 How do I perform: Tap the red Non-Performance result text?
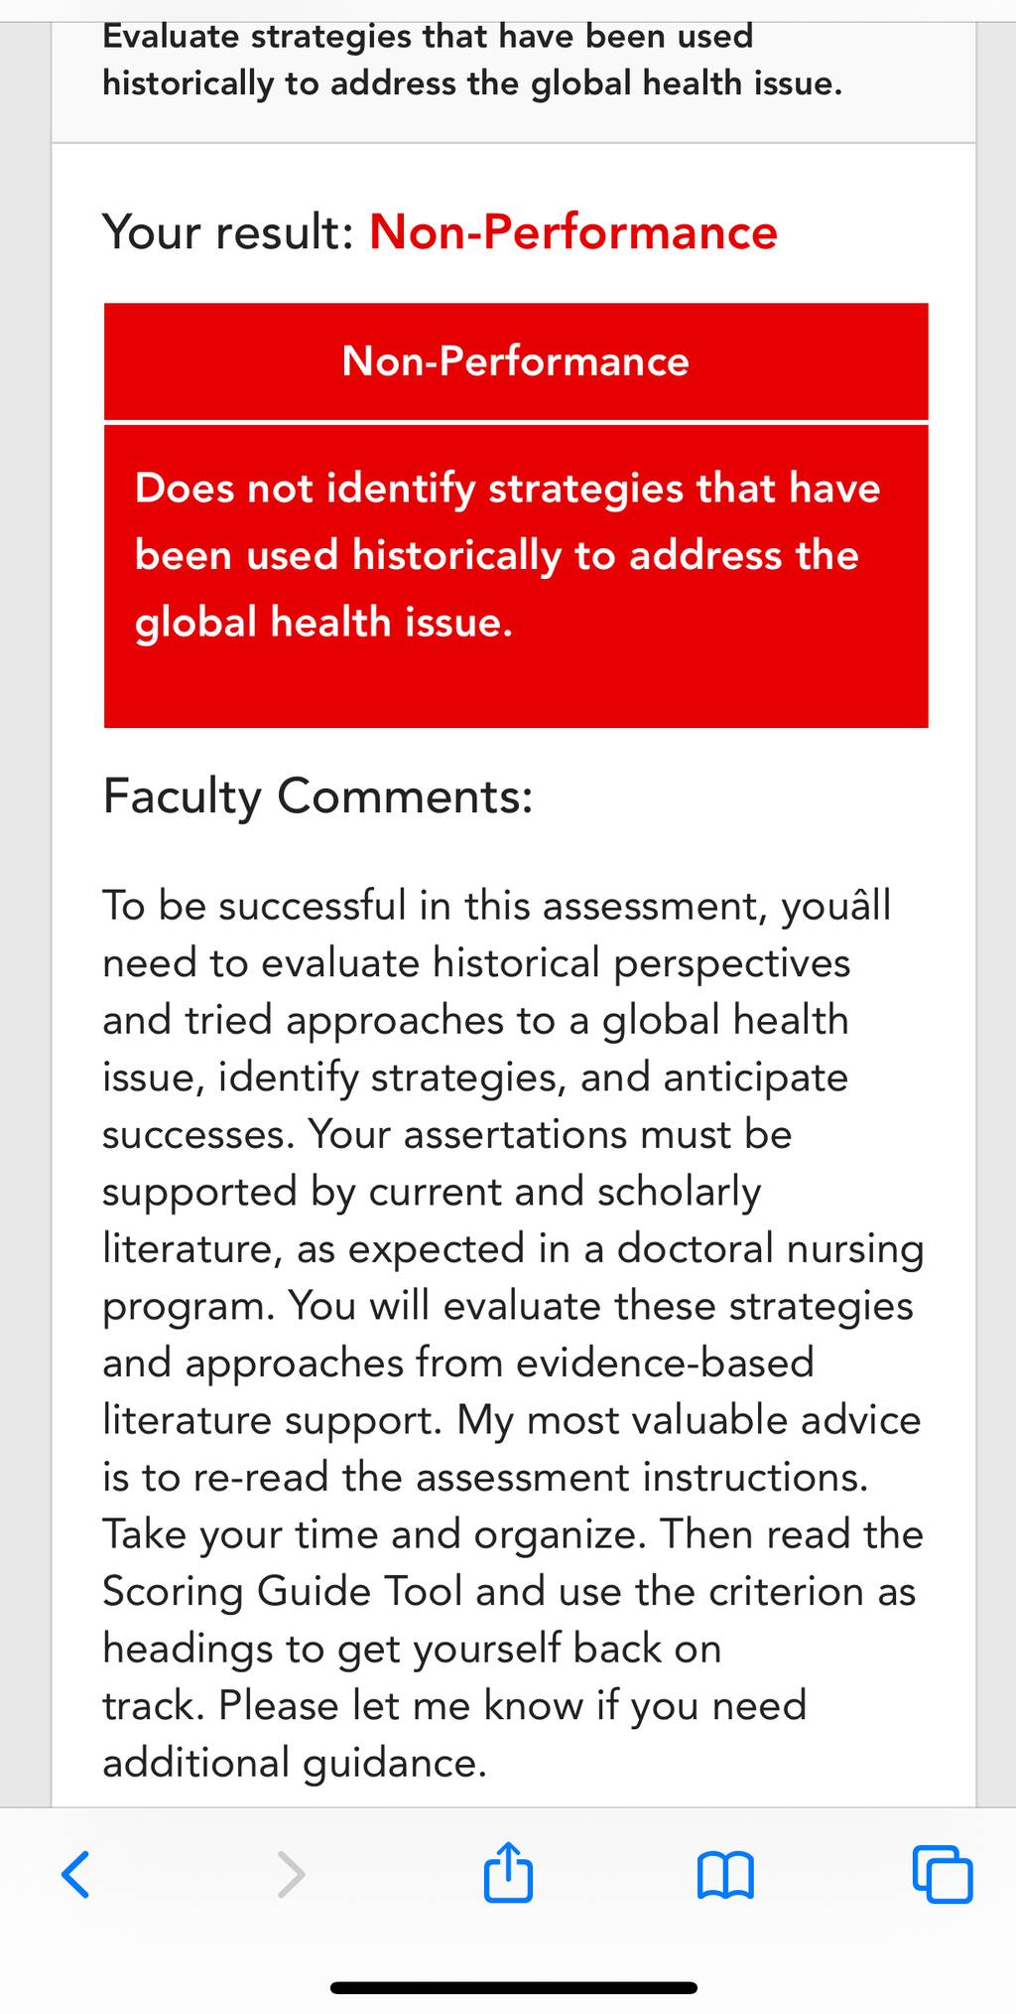click(573, 232)
